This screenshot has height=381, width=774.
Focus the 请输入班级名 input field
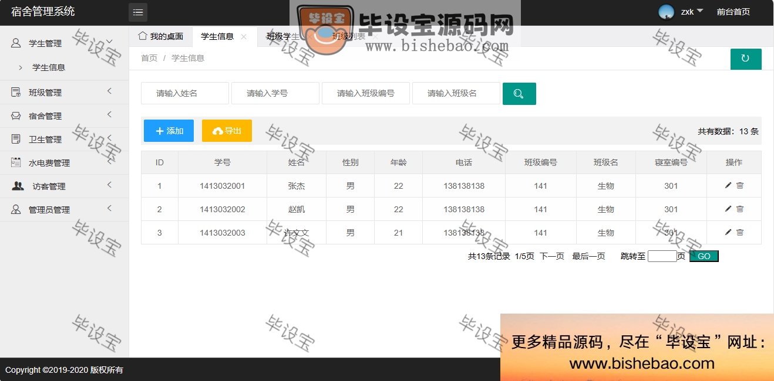tap(456, 93)
